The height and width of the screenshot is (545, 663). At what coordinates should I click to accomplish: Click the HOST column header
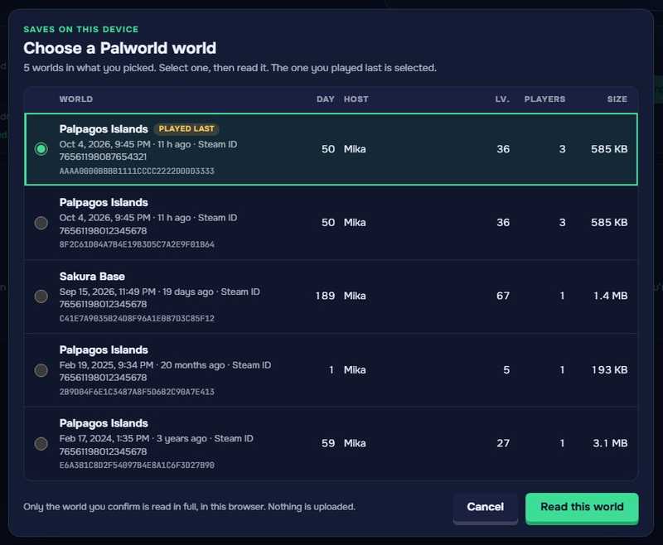(x=356, y=99)
